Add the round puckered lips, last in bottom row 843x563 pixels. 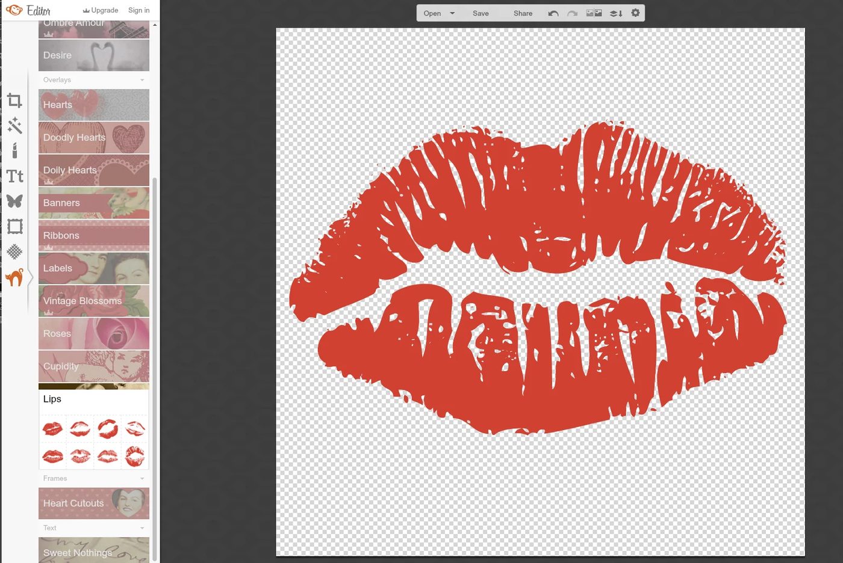tap(135, 456)
